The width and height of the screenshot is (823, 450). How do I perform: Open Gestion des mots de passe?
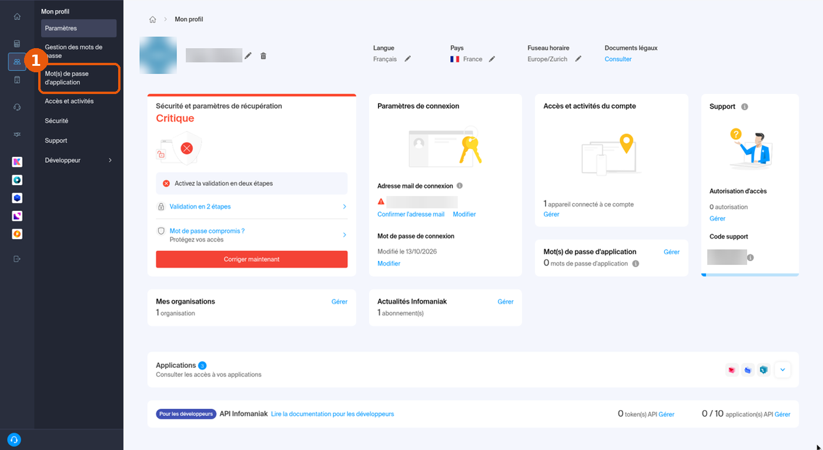(79, 51)
